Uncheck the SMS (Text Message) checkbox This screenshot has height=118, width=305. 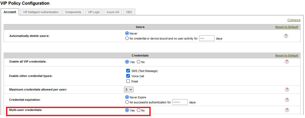coord(128,71)
